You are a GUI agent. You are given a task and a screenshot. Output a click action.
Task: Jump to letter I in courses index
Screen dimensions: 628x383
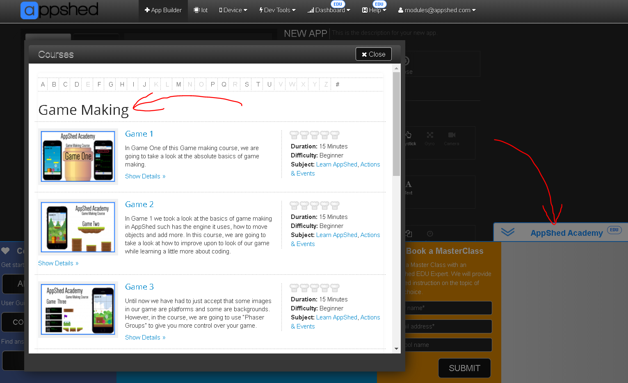pos(133,84)
